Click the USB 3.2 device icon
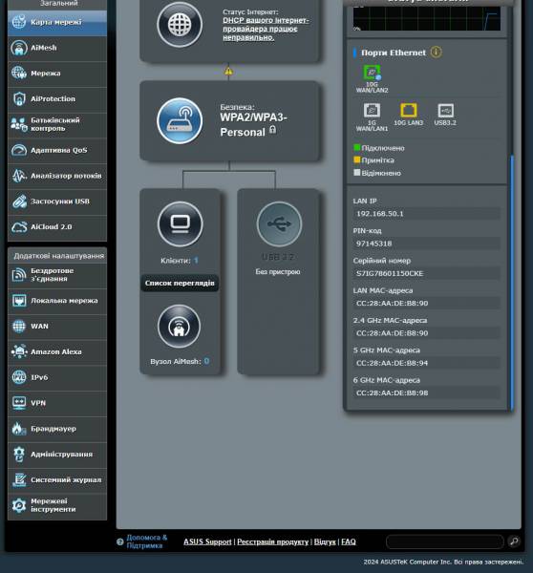Image resolution: width=533 pixels, height=573 pixels. 279,224
